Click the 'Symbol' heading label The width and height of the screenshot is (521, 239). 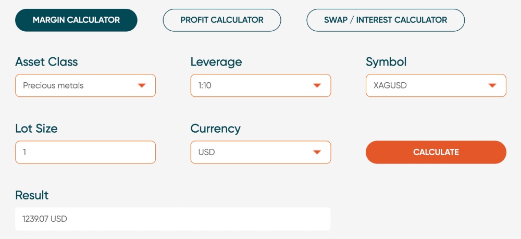click(x=386, y=62)
